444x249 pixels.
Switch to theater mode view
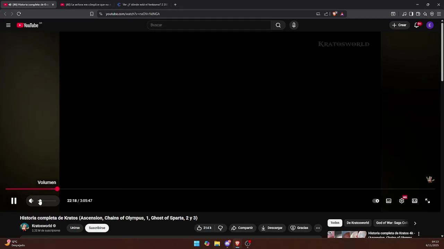pyautogui.click(x=415, y=201)
